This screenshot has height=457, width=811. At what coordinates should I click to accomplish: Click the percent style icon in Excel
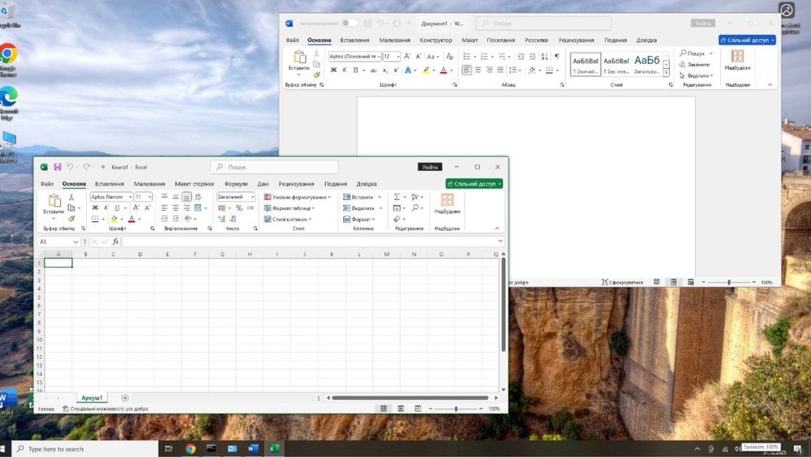(239, 207)
